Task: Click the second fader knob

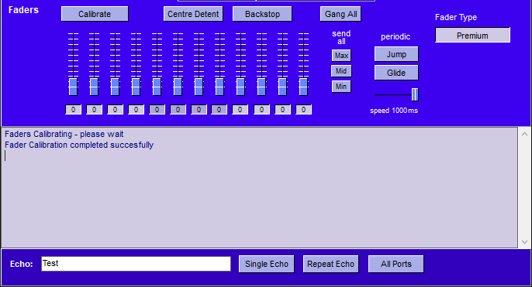Action: pyautogui.click(x=94, y=87)
